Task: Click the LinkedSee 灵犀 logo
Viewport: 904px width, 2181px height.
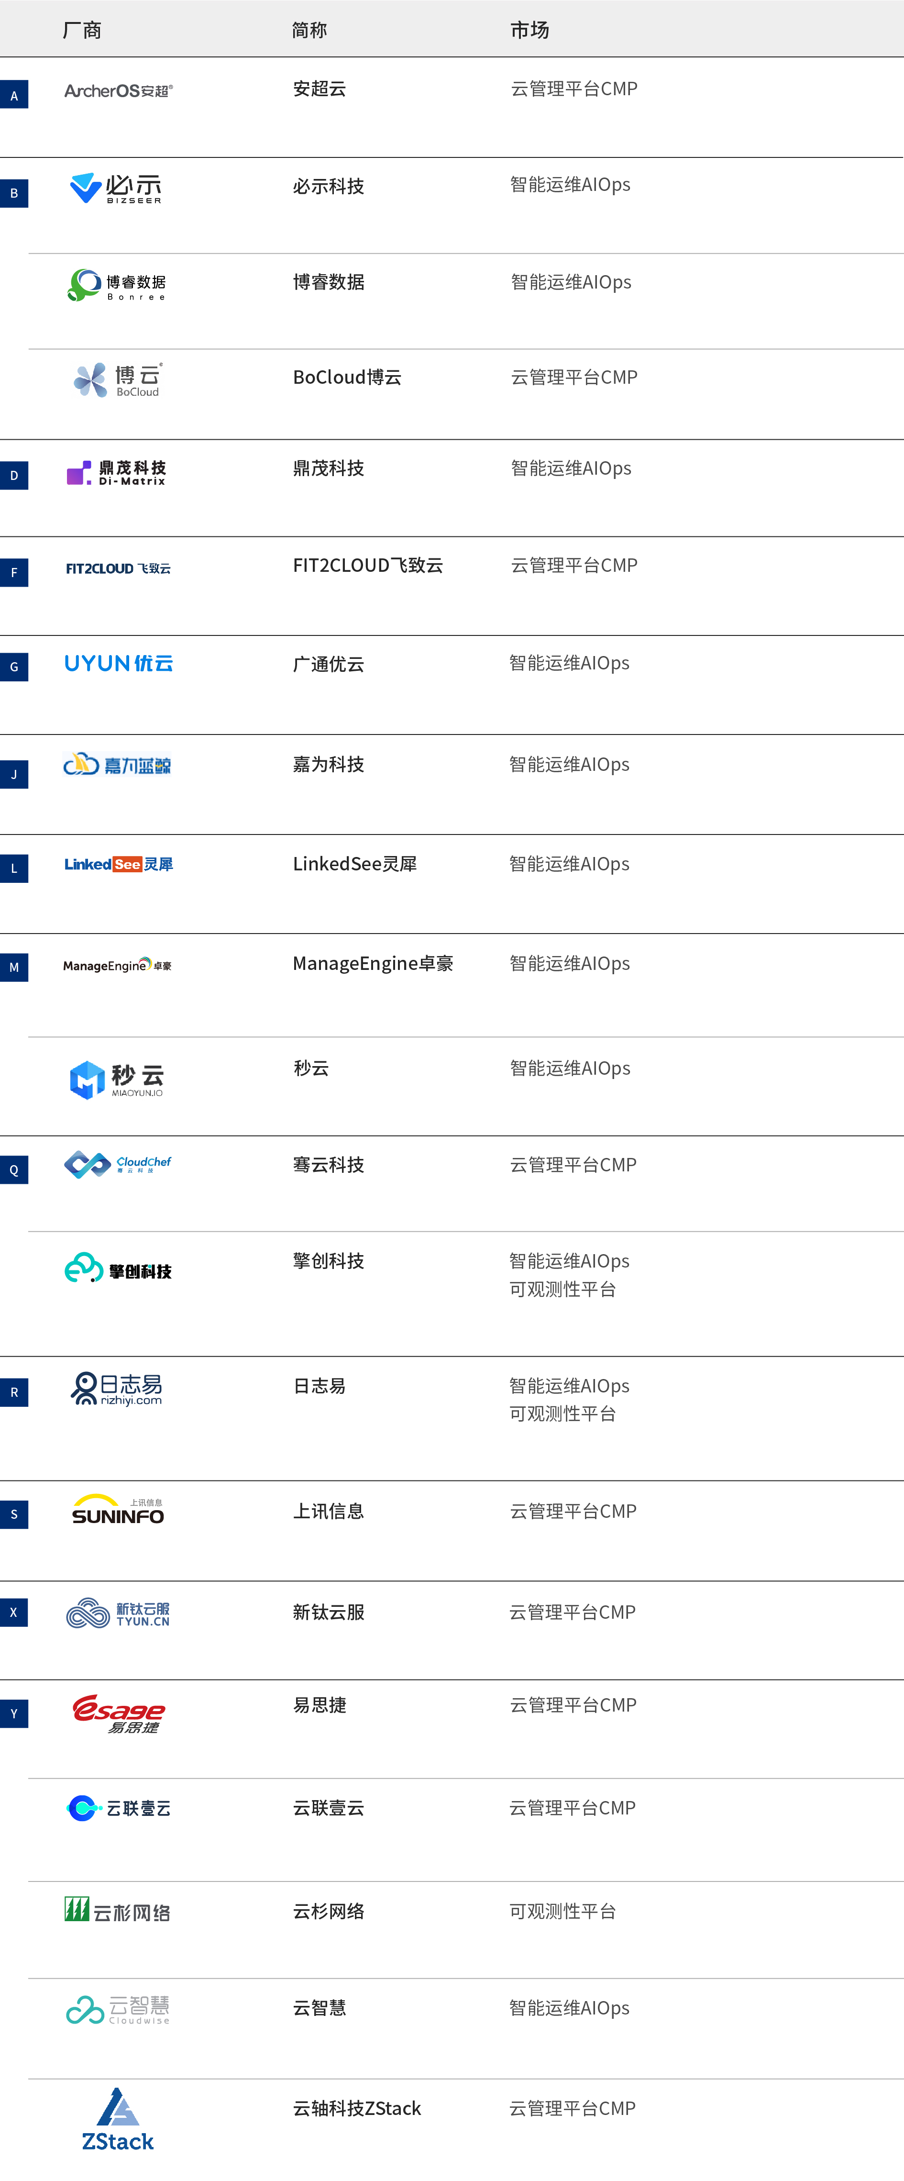Action: (x=119, y=865)
